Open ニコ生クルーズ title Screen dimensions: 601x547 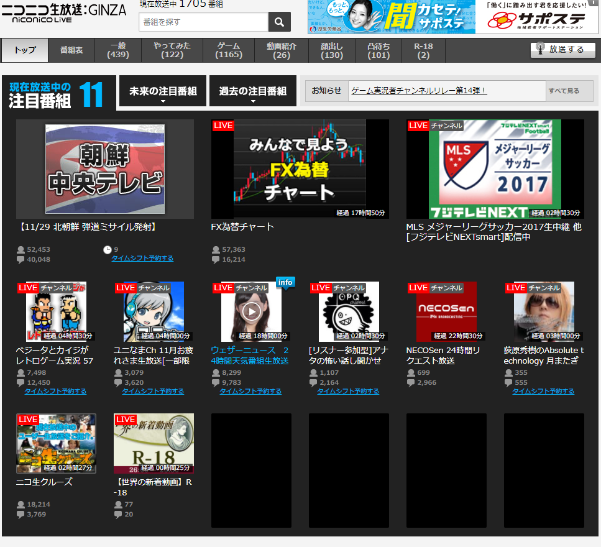pyautogui.click(x=44, y=482)
